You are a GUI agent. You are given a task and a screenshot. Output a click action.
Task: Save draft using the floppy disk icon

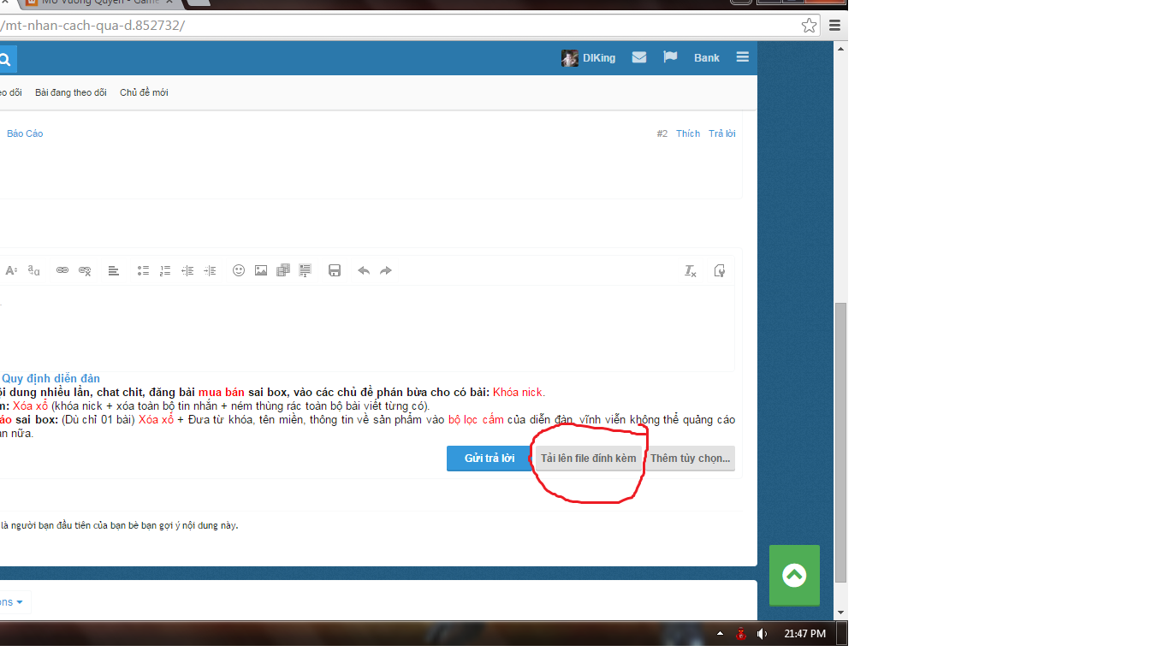coord(335,270)
